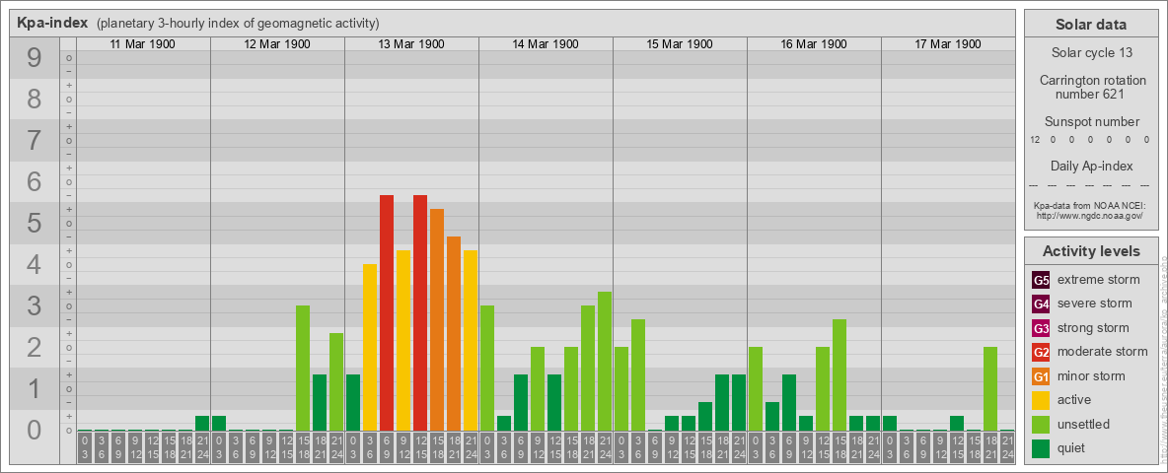
Task: Click the orange 13 Mar 18-21 bar
Action: pyautogui.click(x=454, y=334)
